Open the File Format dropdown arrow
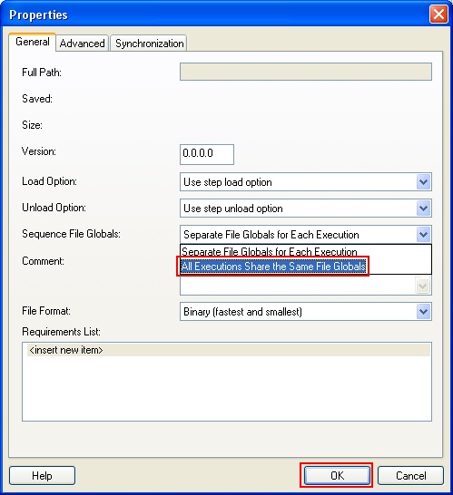This screenshot has width=453, height=495. [x=423, y=312]
